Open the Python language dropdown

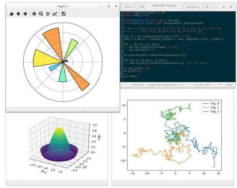(x=138, y=85)
